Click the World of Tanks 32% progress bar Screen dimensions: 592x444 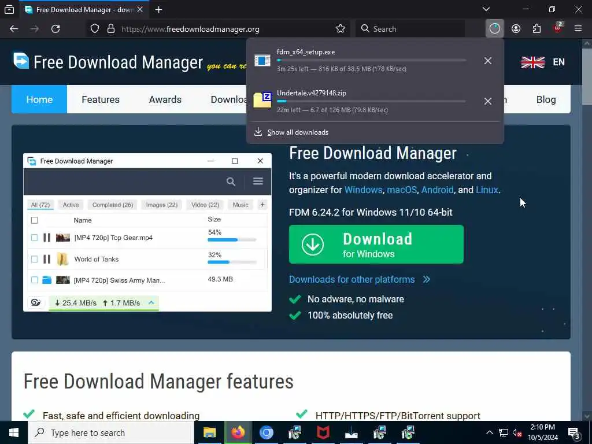pyautogui.click(x=232, y=262)
